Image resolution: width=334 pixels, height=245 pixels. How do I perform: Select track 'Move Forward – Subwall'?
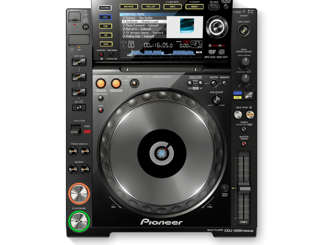(x=144, y=25)
